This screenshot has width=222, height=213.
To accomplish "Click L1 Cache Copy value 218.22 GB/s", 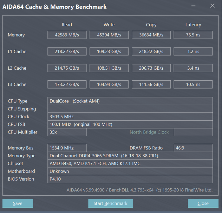I will point(151,51).
